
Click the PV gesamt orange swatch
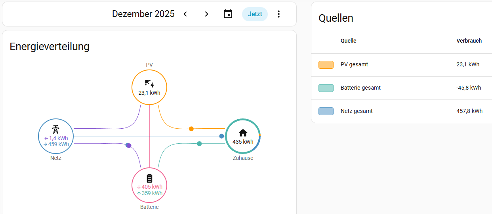[326, 65]
